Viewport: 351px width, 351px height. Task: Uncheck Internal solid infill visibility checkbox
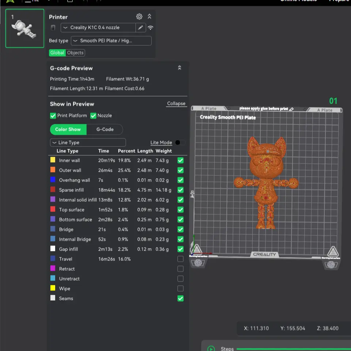[x=180, y=200]
